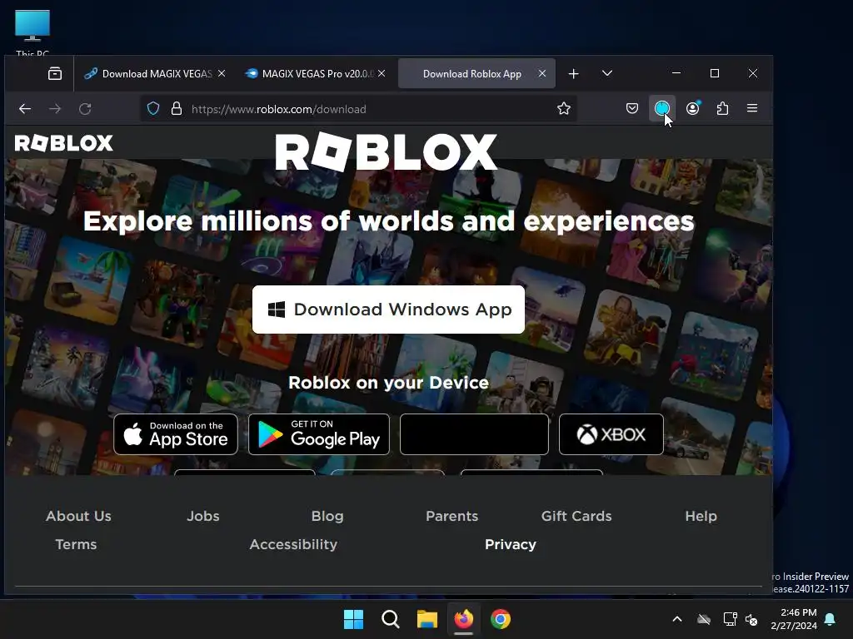The height and width of the screenshot is (639, 853).
Task: Reload the Roblox download page
Action: (85, 109)
